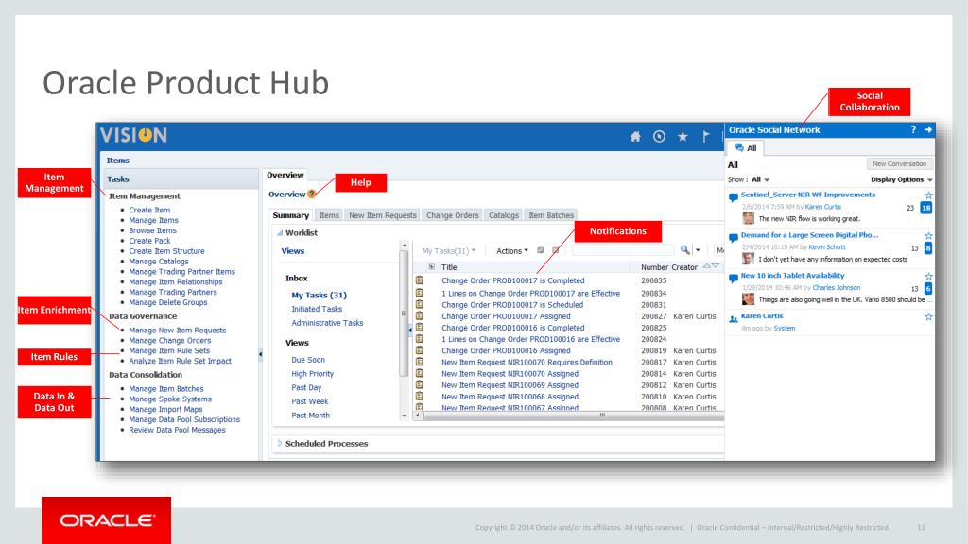
Task: Star the Karen Curtis conversation
Action: click(x=928, y=316)
